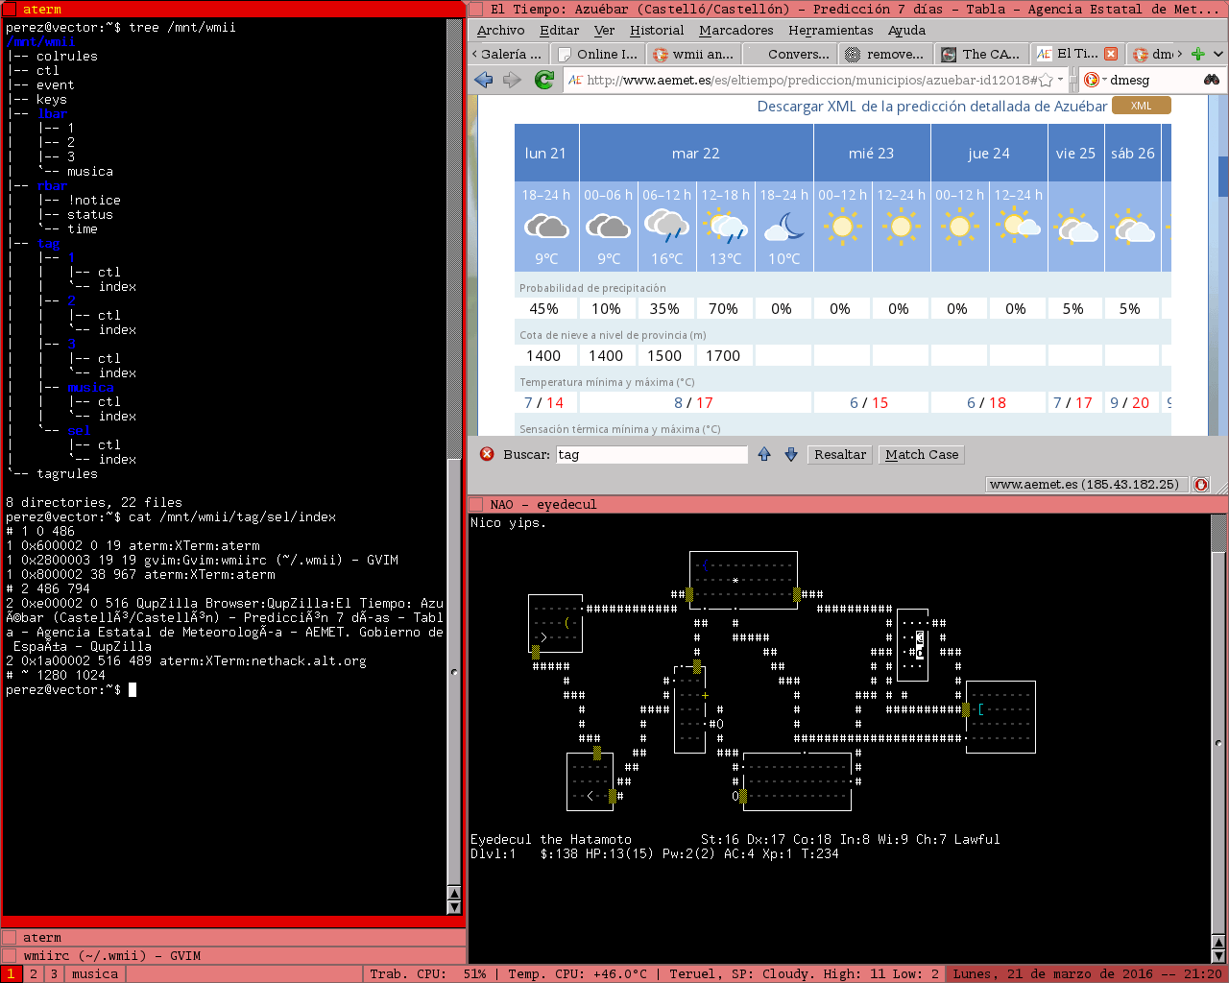Click Monday 18-24h cloudy weather icon
1229x983 pixels.
tap(546, 227)
